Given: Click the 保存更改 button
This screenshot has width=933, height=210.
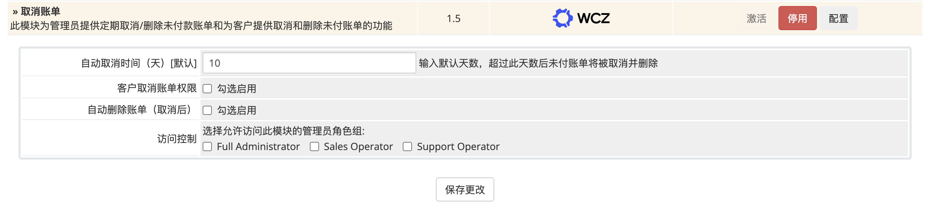Looking at the screenshot, I should (465, 189).
